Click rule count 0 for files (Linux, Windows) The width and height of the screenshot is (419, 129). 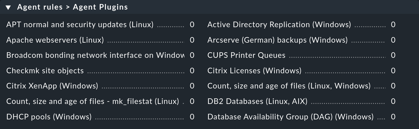pyautogui.click(x=393, y=86)
